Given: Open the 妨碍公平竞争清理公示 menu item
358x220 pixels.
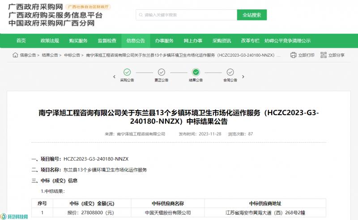Looking at the screenshot, I should [x=288, y=41].
